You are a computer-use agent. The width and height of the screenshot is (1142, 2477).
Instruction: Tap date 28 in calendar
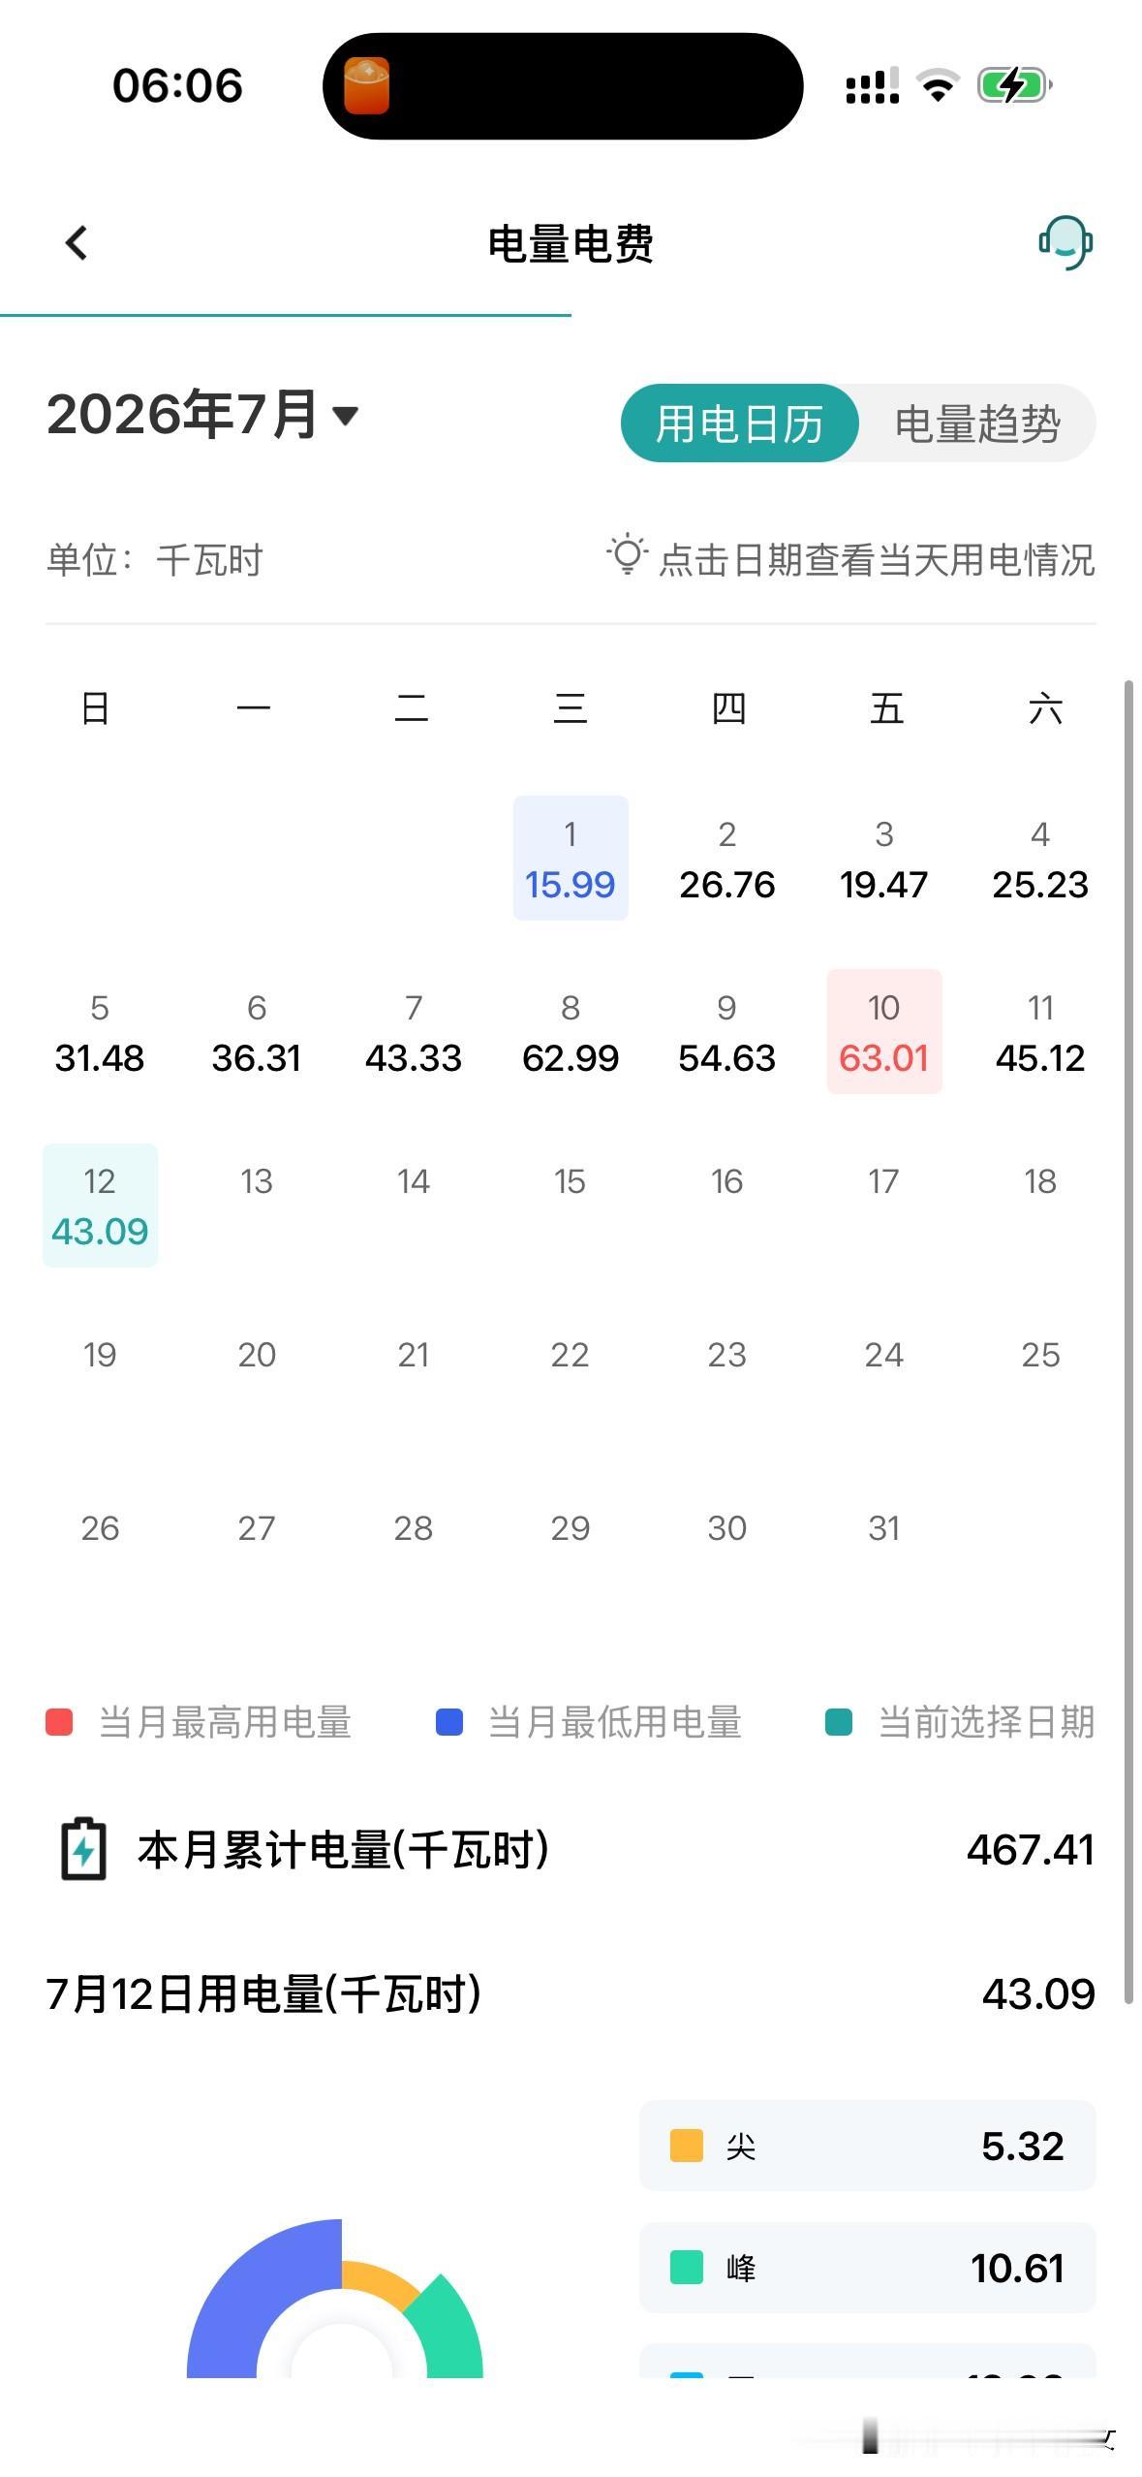click(x=414, y=1528)
